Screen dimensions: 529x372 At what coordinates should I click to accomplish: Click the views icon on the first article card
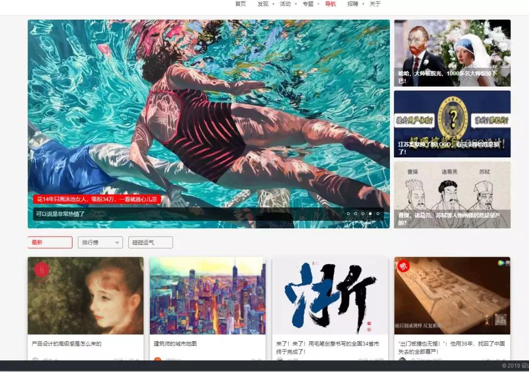tap(114, 360)
